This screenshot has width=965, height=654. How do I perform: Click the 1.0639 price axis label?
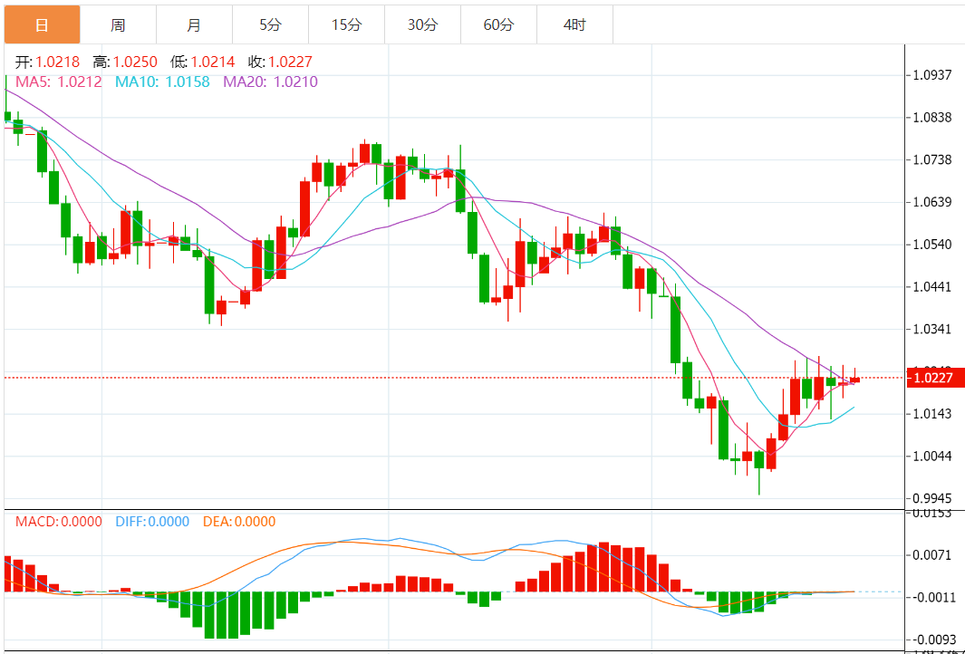click(x=932, y=202)
